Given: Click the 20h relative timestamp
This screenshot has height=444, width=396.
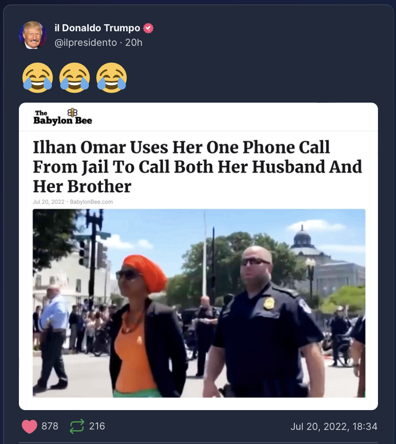Looking at the screenshot, I should [x=134, y=42].
